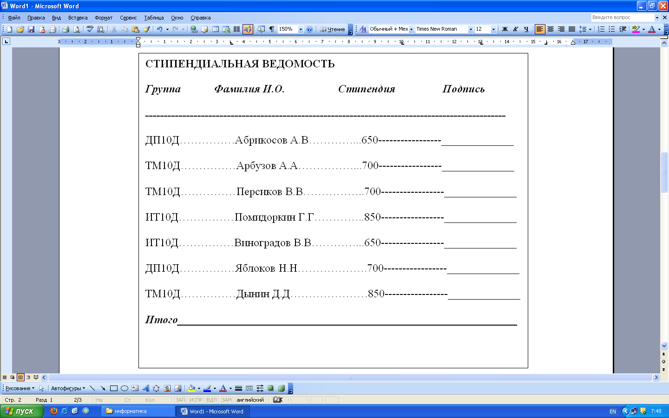This screenshot has height=418, width=669.
Task: Click the пуск Start button
Action: tap(22, 411)
